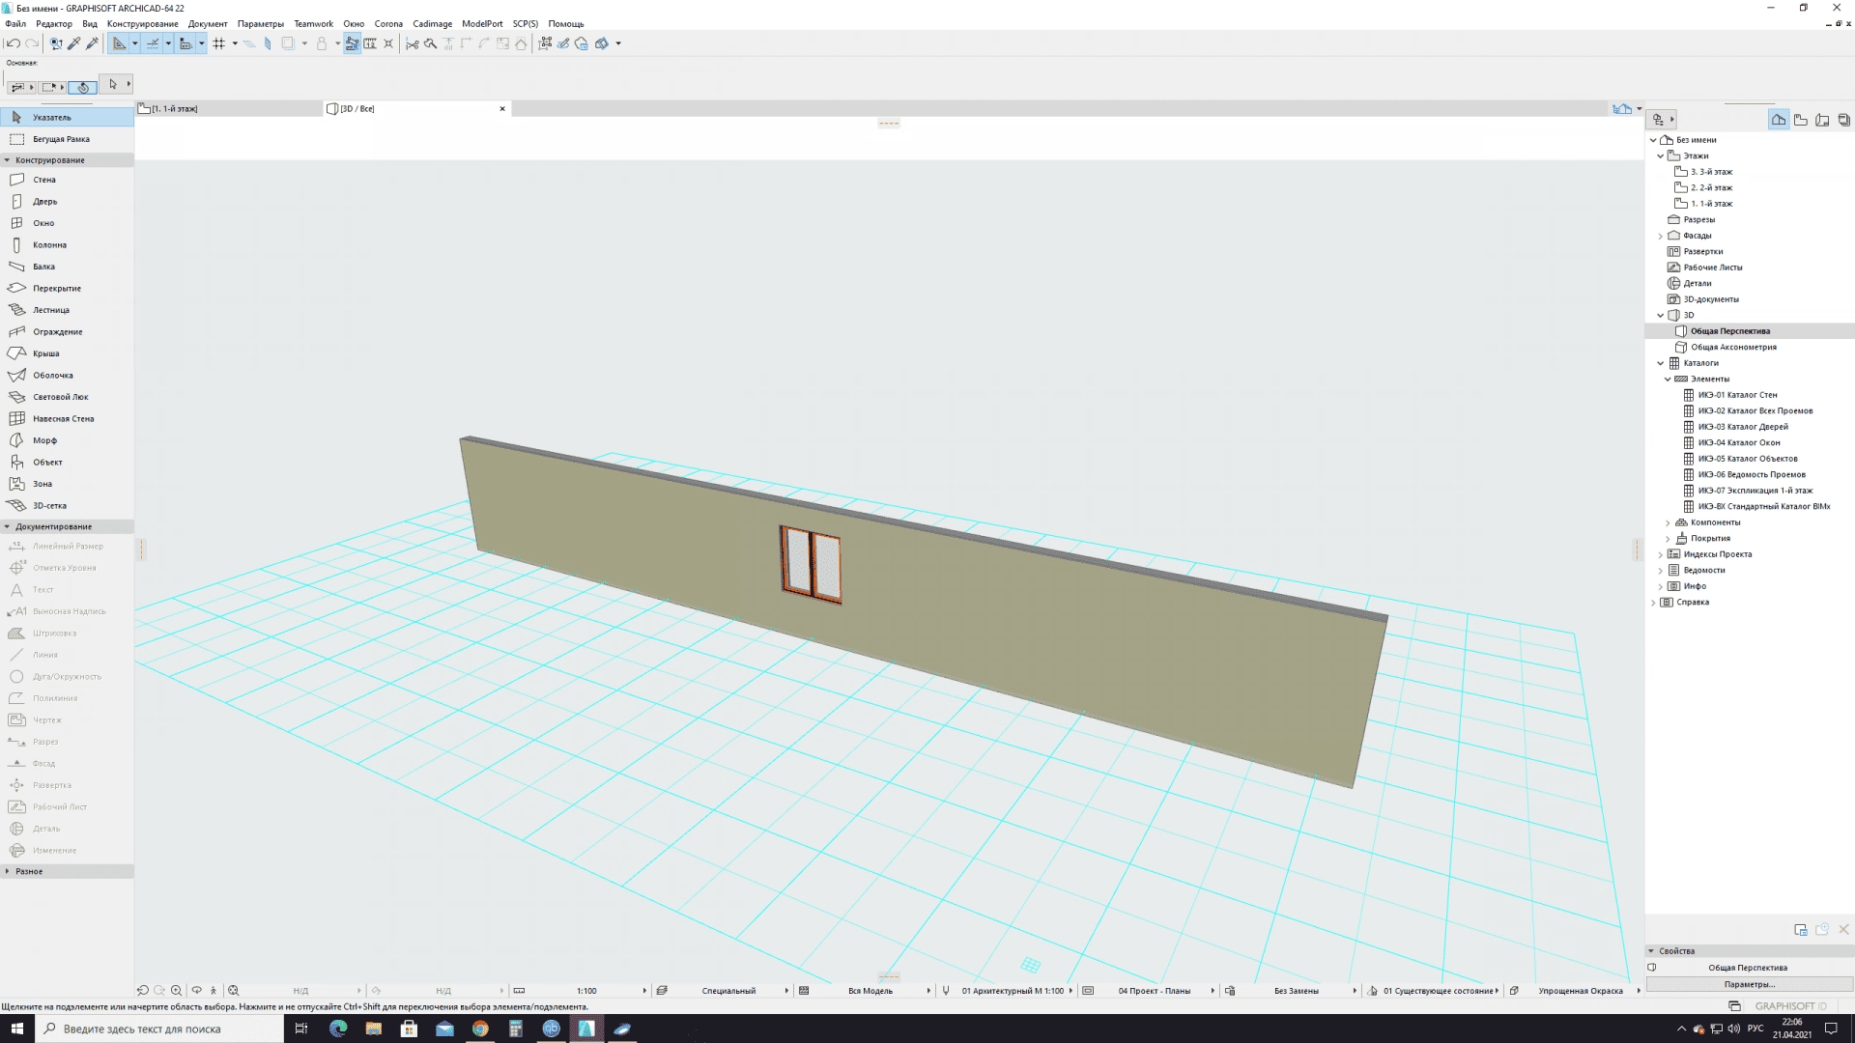The height and width of the screenshot is (1043, 1855).
Task: Open Chrome from the taskbar
Action: click(480, 1029)
